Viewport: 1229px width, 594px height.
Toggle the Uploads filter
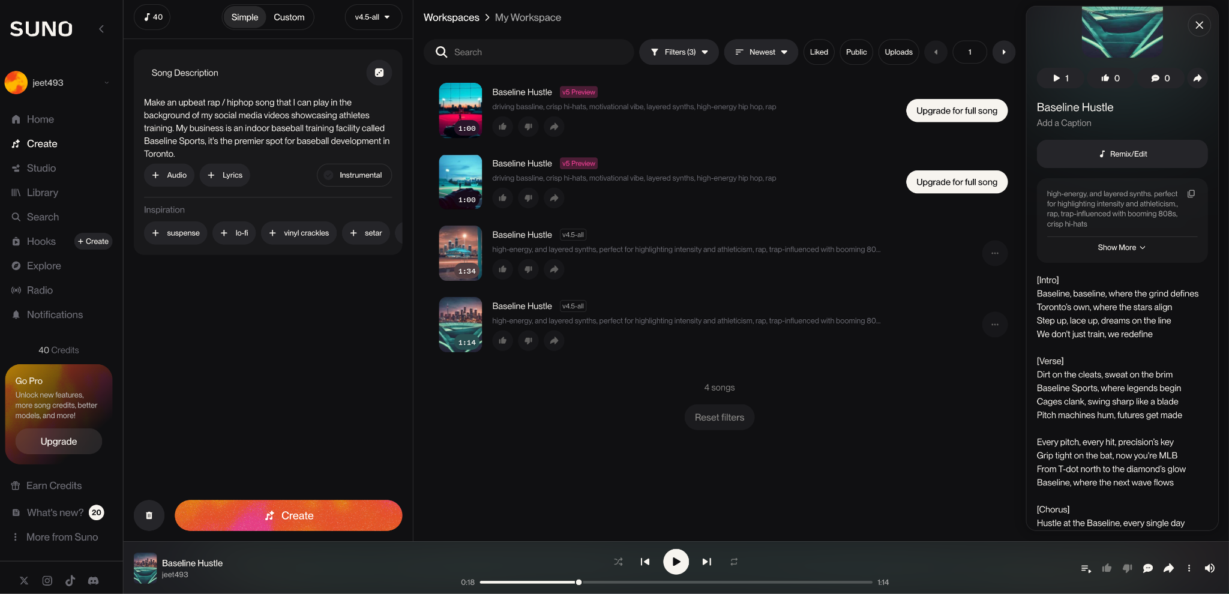pos(898,52)
